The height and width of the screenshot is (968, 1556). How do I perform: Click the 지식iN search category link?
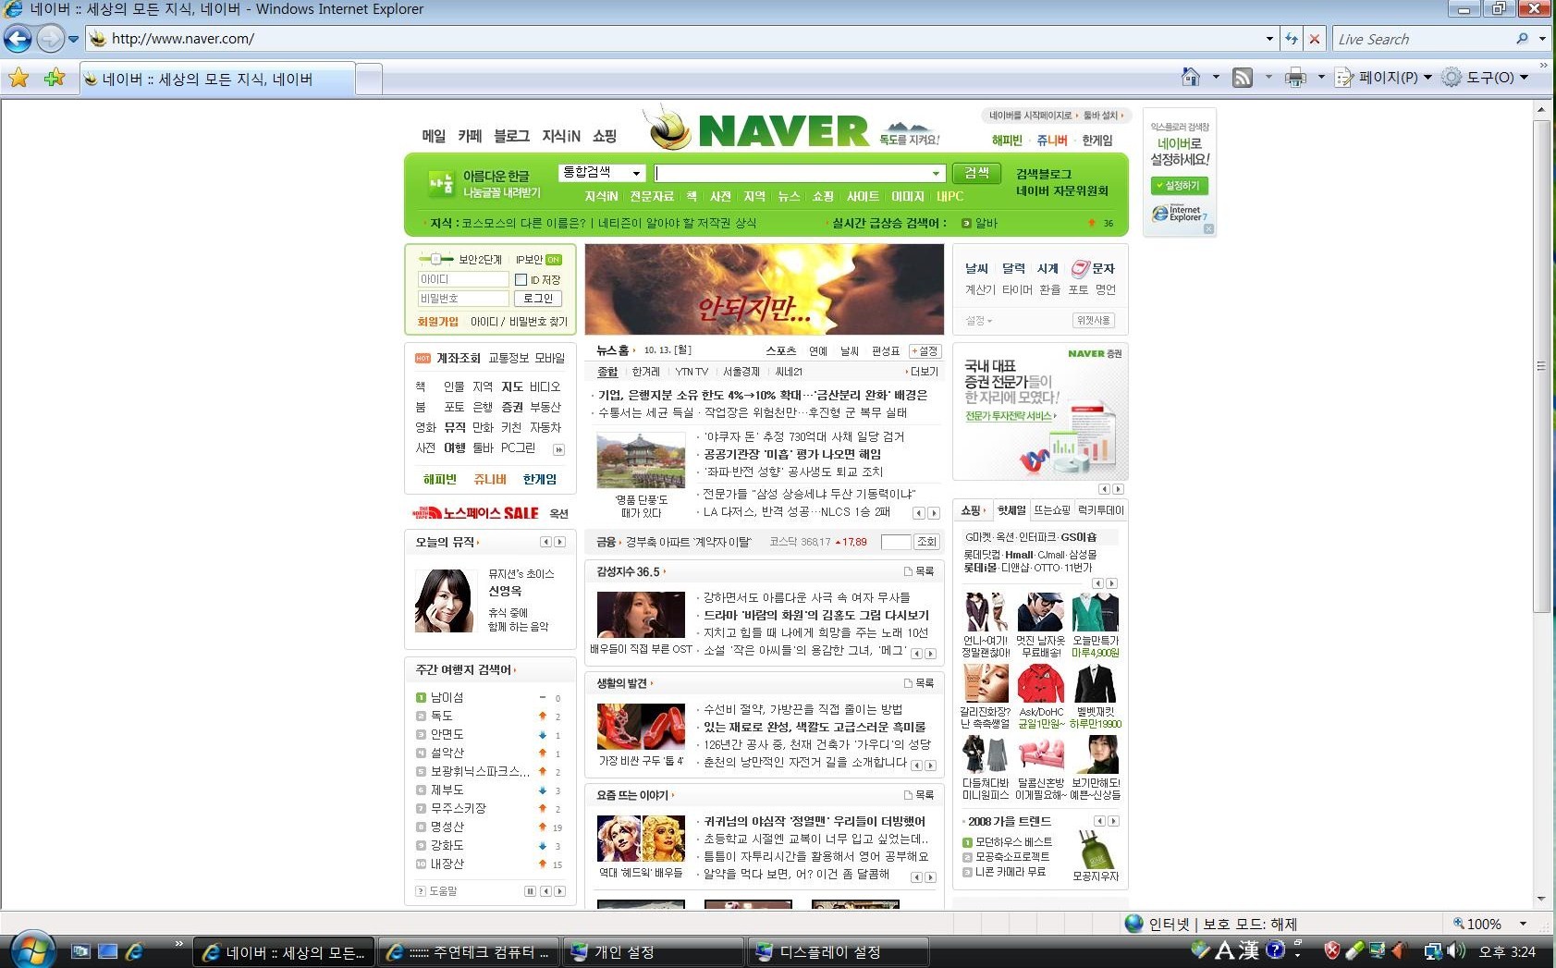tap(601, 196)
